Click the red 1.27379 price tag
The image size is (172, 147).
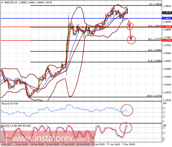pos(167,40)
